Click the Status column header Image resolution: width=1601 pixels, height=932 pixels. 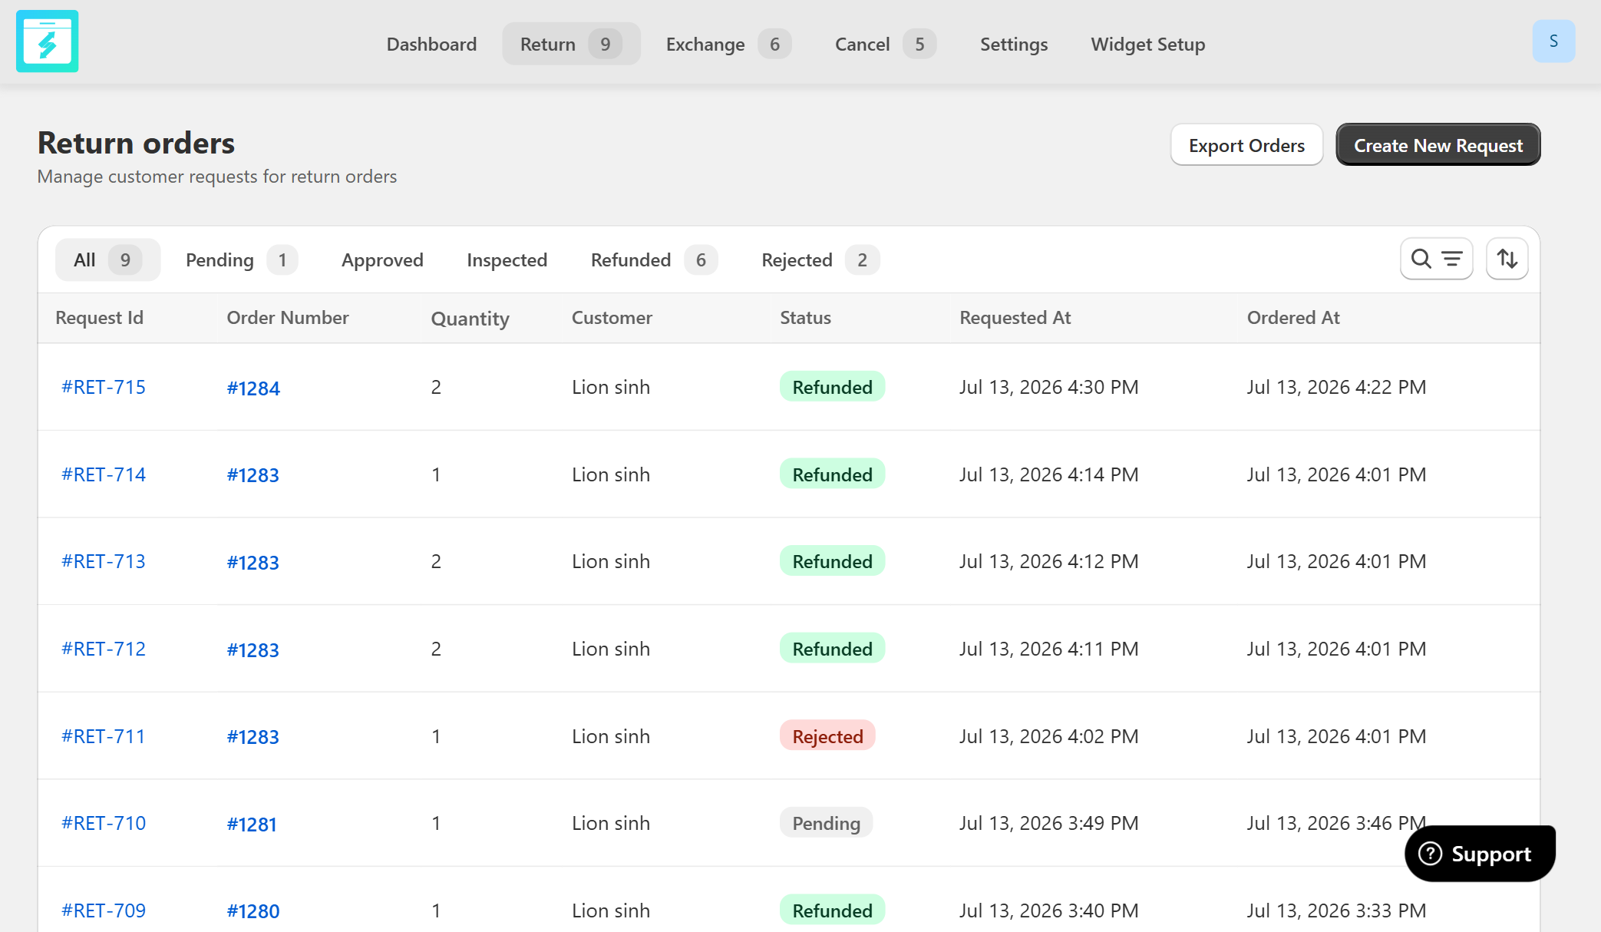pos(805,318)
